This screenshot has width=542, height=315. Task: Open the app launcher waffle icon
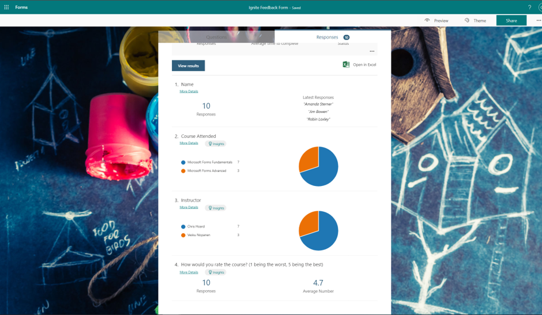(x=6, y=7)
